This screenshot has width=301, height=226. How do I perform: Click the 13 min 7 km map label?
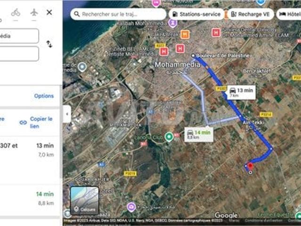[x=241, y=92]
